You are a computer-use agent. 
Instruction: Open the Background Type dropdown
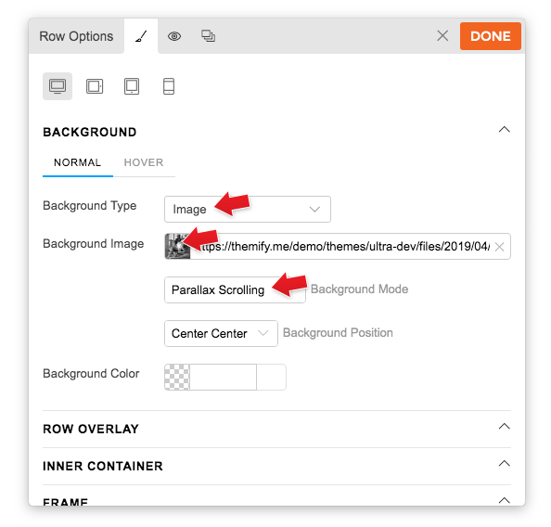point(248,209)
